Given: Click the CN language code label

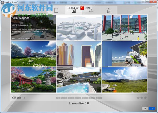Looking at the screenshot, I should tap(88, 8).
